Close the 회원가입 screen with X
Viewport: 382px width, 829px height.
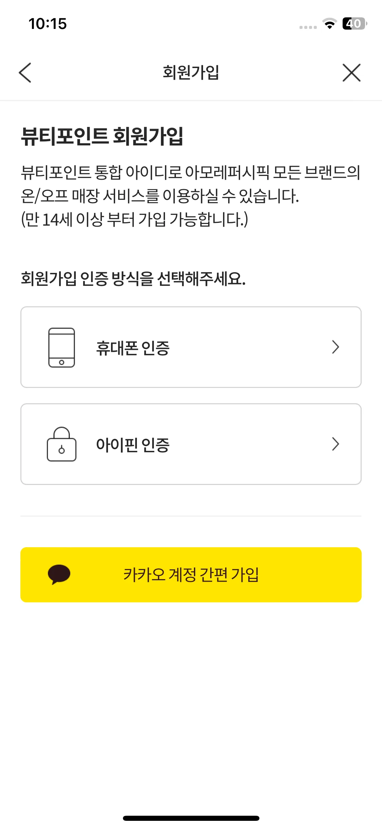[x=351, y=72]
